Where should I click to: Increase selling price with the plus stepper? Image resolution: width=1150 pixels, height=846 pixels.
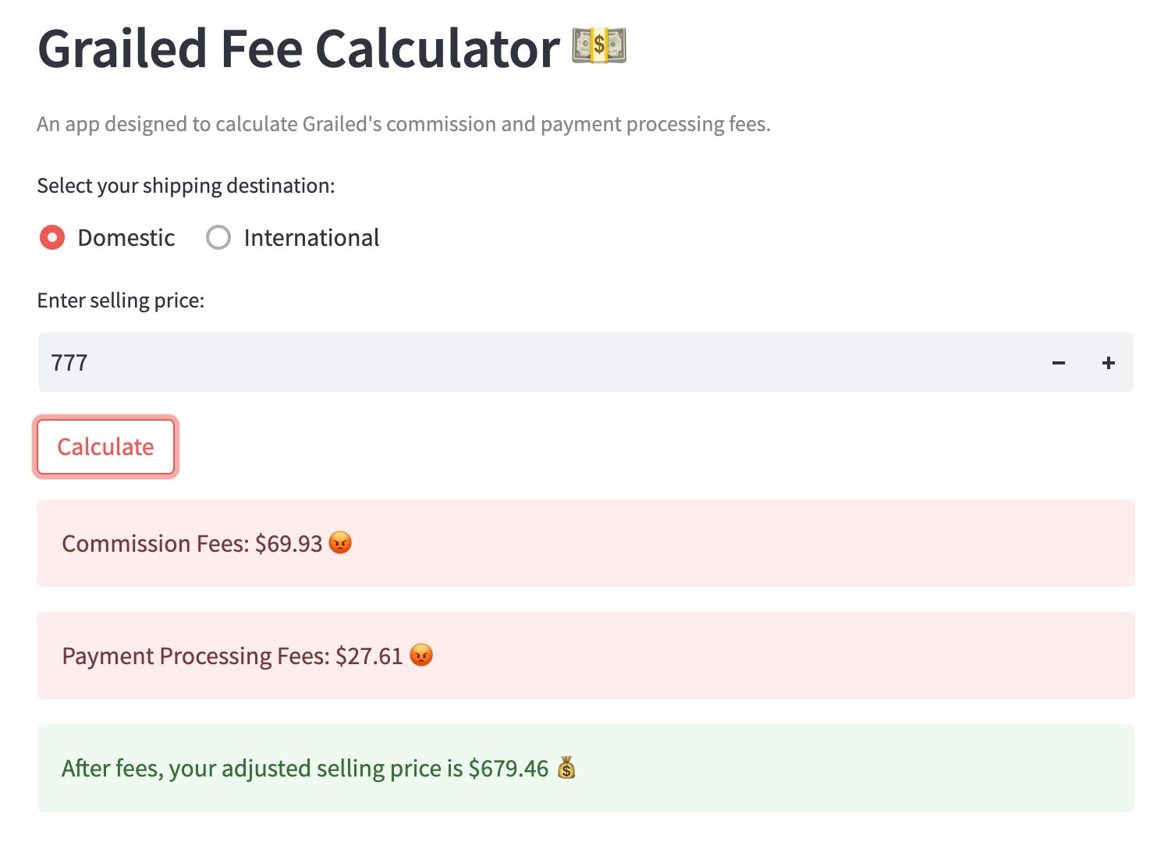point(1108,362)
